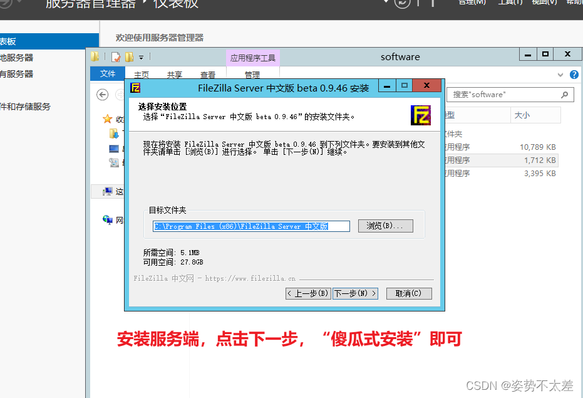Close the FileZilla installer with red X
This screenshot has height=398, width=583.
427,85
